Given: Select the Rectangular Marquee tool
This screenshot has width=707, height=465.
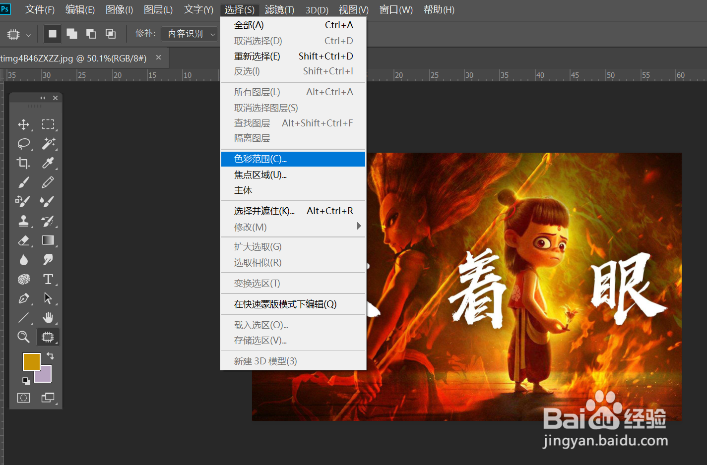Looking at the screenshot, I should [x=48, y=124].
